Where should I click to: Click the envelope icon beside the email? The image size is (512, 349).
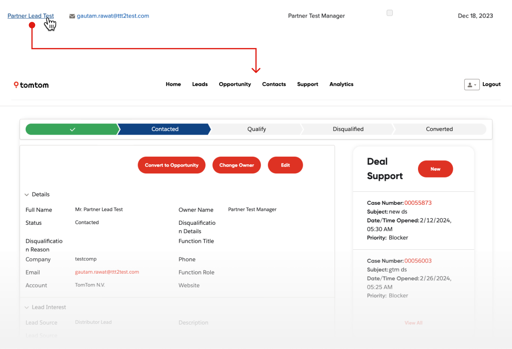tap(72, 16)
